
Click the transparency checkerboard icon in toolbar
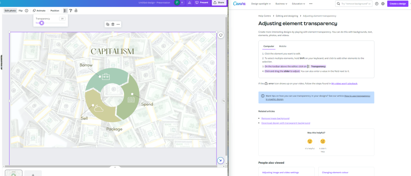[x=65, y=11]
